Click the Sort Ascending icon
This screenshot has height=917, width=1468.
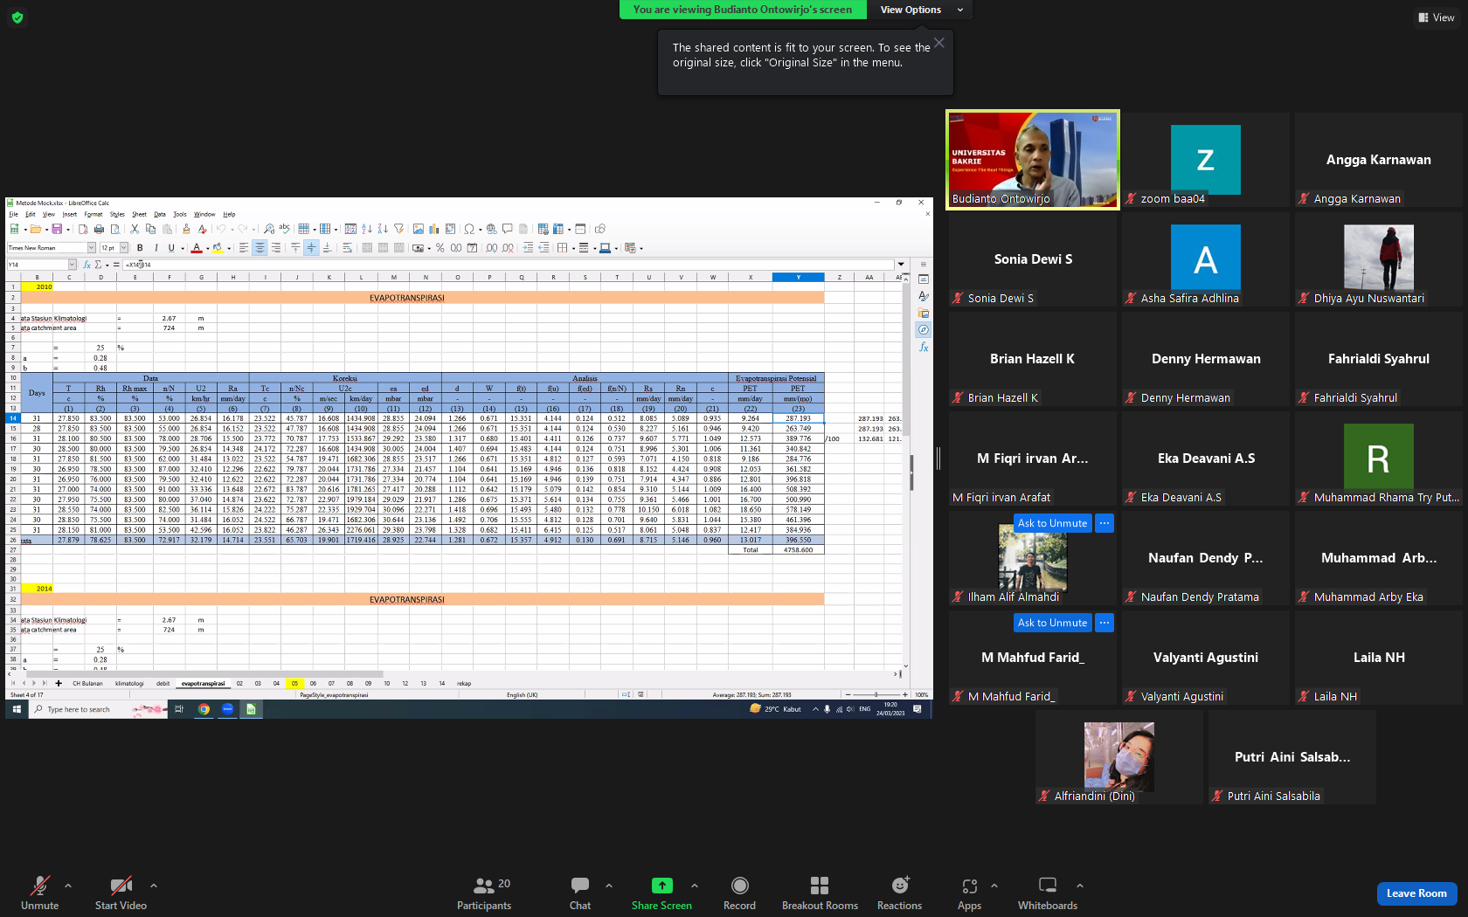pos(367,229)
